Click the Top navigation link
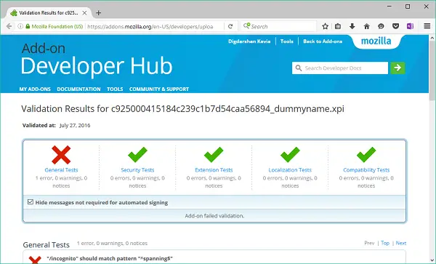This screenshot has width=436, height=264. [x=385, y=243]
